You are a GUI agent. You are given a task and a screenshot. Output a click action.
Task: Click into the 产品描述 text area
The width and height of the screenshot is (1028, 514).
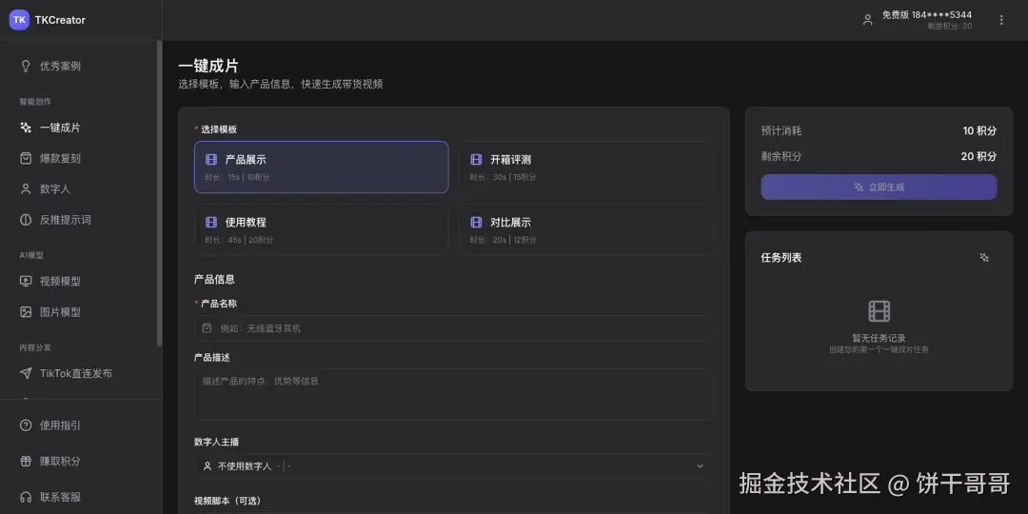click(x=454, y=393)
